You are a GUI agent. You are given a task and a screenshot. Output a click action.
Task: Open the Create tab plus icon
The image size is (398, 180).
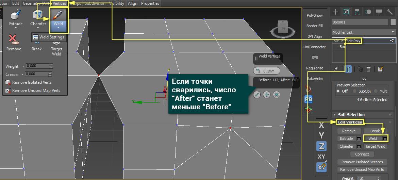coord(335,12)
